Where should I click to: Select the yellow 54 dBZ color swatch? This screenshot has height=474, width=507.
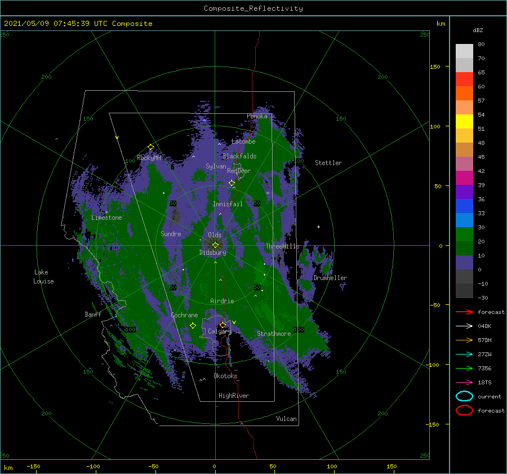click(464, 121)
